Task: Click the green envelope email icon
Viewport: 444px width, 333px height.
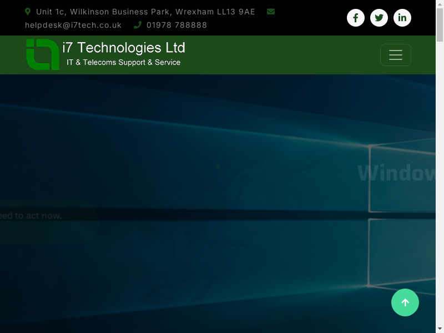Action: click(x=271, y=12)
